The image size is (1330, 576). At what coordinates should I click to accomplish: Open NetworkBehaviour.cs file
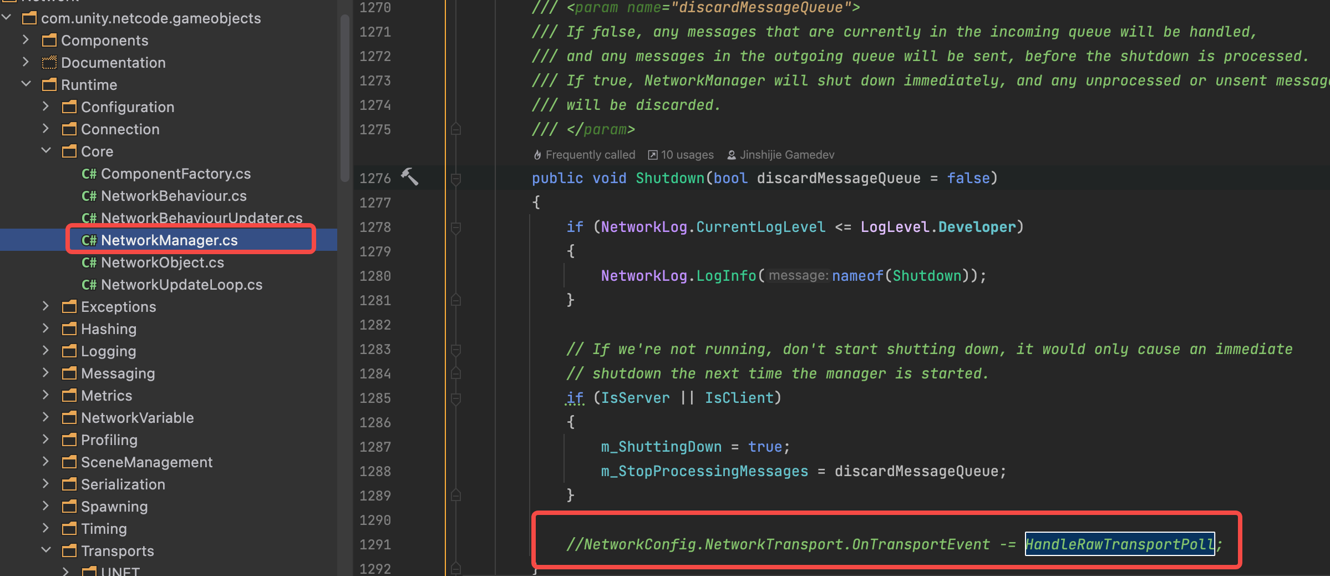click(x=174, y=196)
